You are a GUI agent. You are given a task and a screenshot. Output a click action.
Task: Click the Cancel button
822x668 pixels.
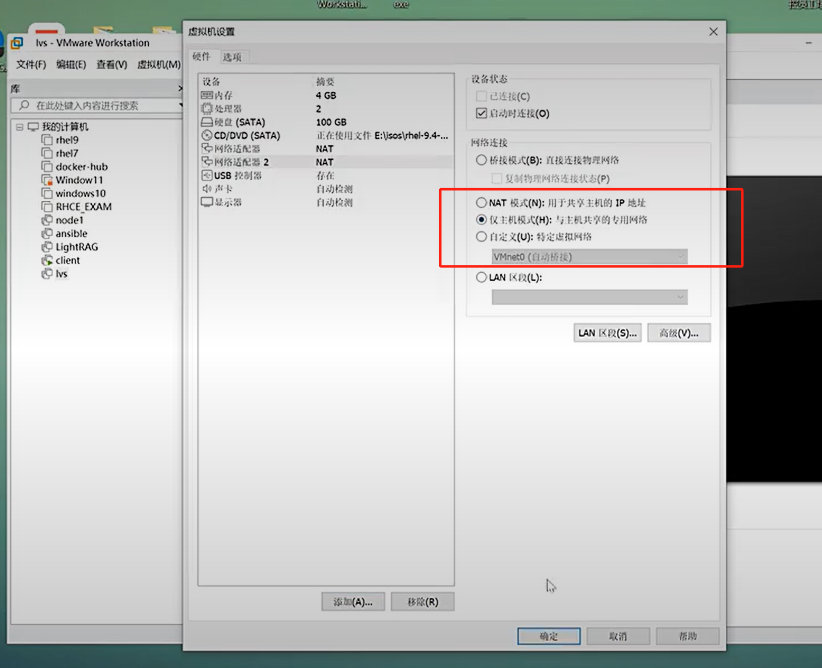[618, 636]
